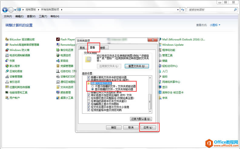Viewport: 240px width, 149px height.
Task: Open the 工具(T) menu
Action: [43, 16]
